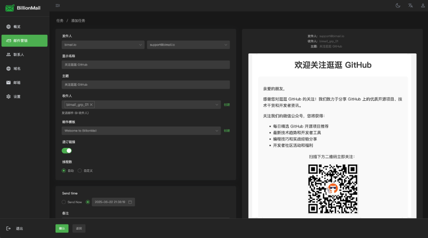
Task: Open the Mailbox (邮箱) envelope icon
Action: 9,82
